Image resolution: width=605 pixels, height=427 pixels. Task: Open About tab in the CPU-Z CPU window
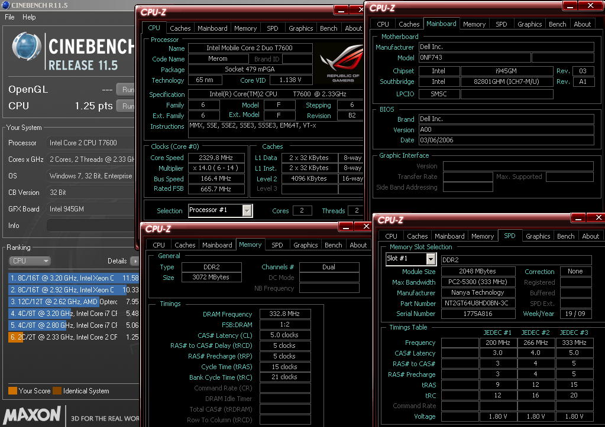[353, 28]
